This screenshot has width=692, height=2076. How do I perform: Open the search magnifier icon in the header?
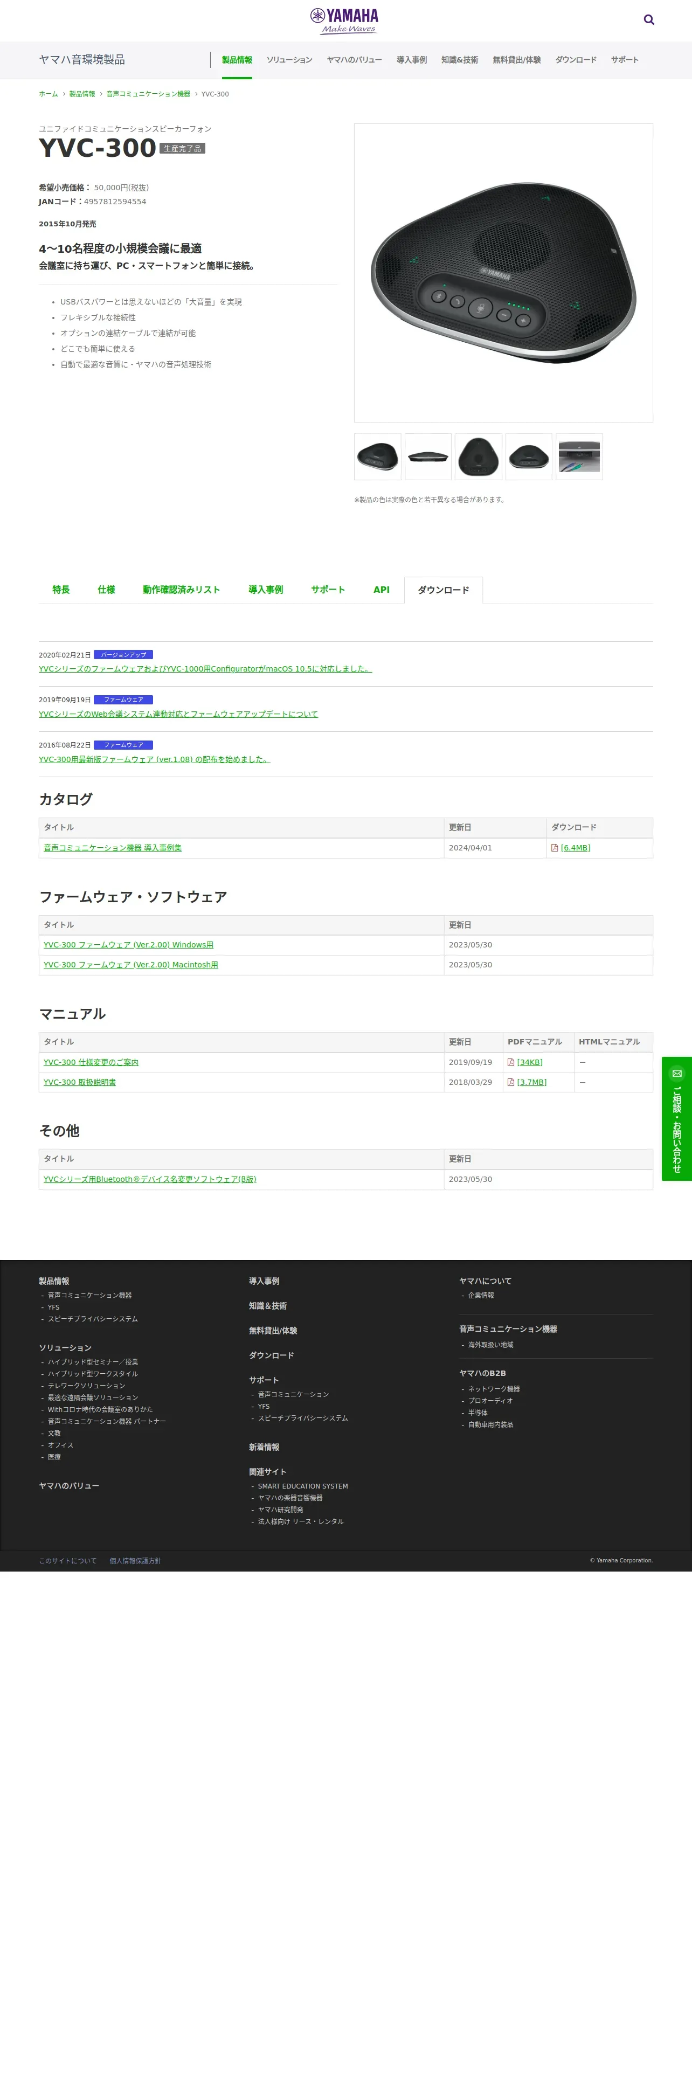point(648,20)
